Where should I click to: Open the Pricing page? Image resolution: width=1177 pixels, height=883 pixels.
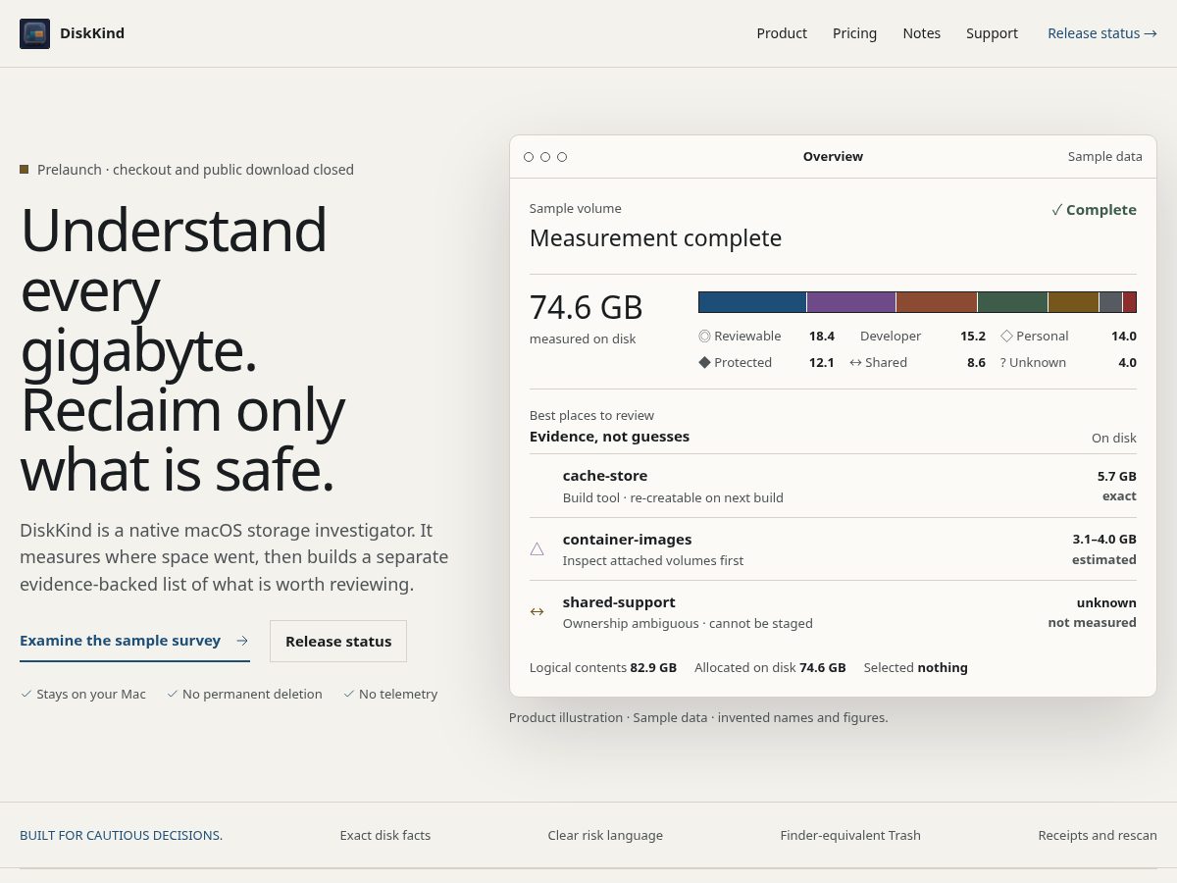click(x=854, y=33)
